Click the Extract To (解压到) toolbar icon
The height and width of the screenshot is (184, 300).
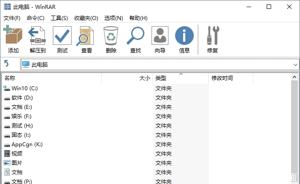tap(37, 36)
